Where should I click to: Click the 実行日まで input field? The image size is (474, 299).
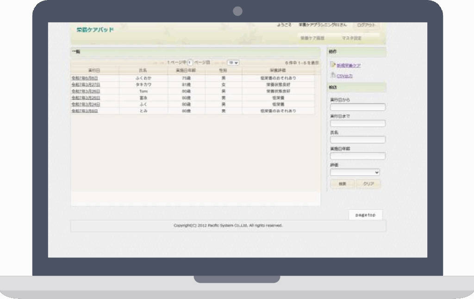coord(357,124)
